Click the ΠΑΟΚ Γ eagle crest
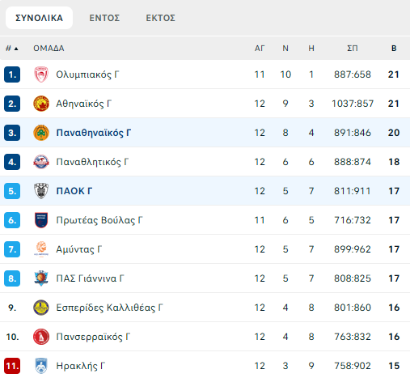Screen dimensions: 410x378 (x=41, y=191)
